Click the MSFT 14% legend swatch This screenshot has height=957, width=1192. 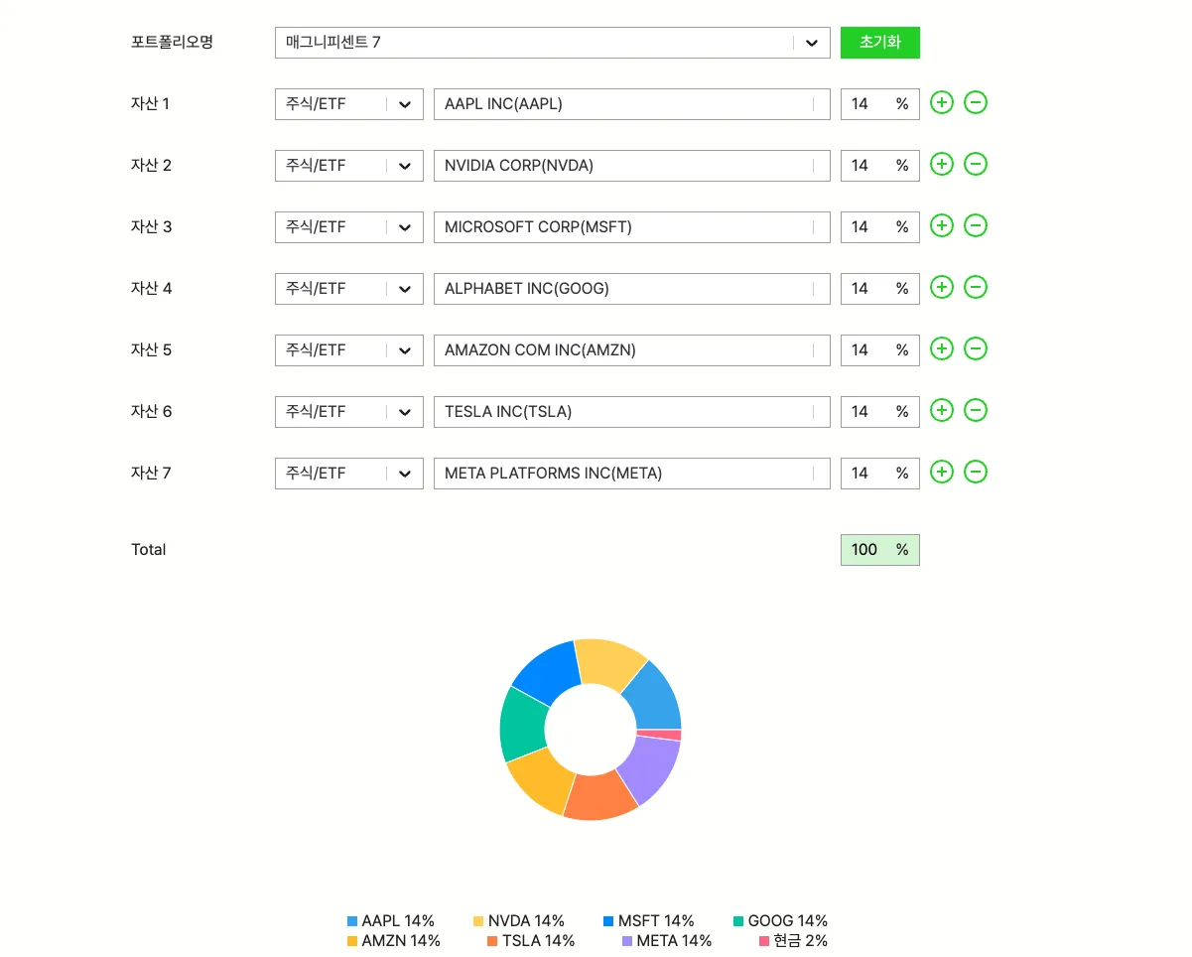point(608,921)
